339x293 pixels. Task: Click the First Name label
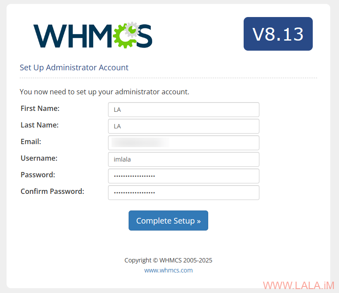coord(40,108)
